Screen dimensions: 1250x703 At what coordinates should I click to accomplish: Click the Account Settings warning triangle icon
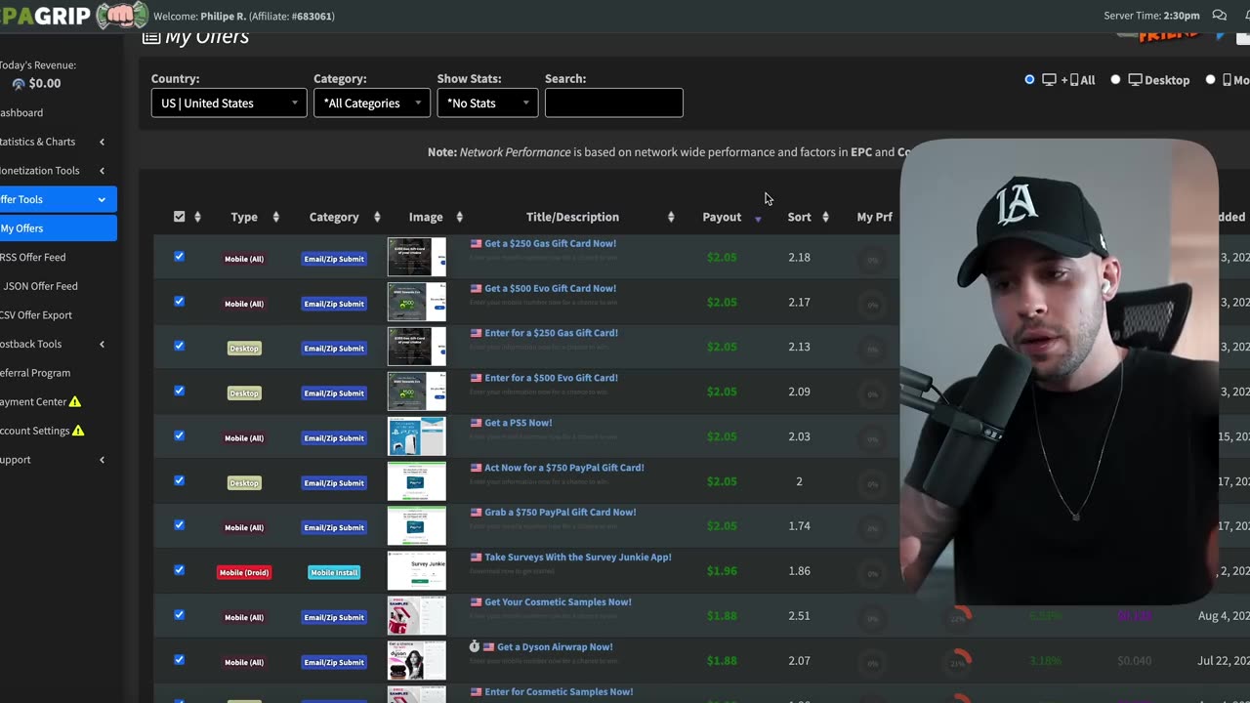pyautogui.click(x=78, y=431)
